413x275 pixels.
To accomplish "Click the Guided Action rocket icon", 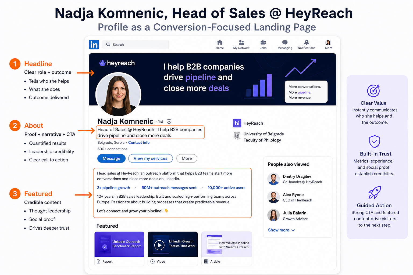I will point(375,192).
